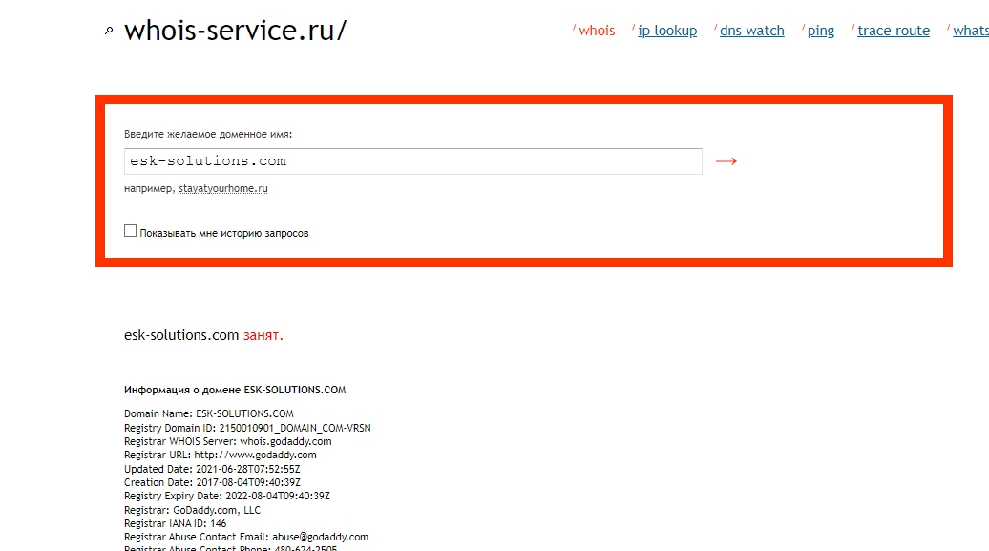Focus the domain name input field
989x551 pixels.
[x=413, y=161]
